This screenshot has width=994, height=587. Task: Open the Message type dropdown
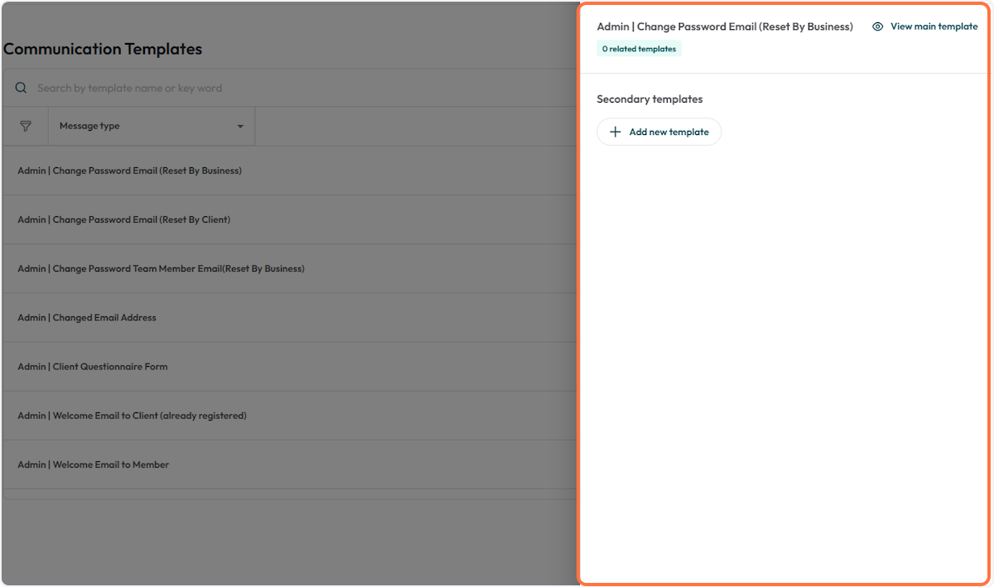pyautogui.click(x=151, y=126)
